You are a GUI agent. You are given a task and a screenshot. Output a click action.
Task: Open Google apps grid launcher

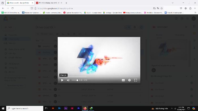click(187, 19)
